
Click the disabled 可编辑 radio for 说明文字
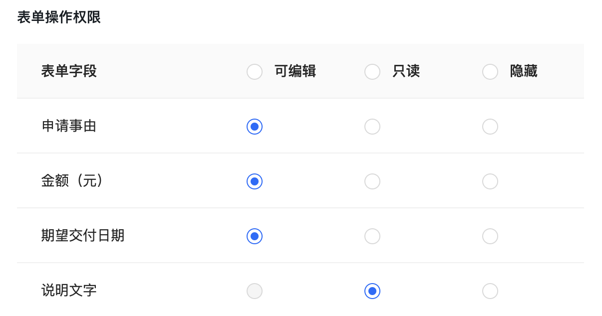pos(255,291)
